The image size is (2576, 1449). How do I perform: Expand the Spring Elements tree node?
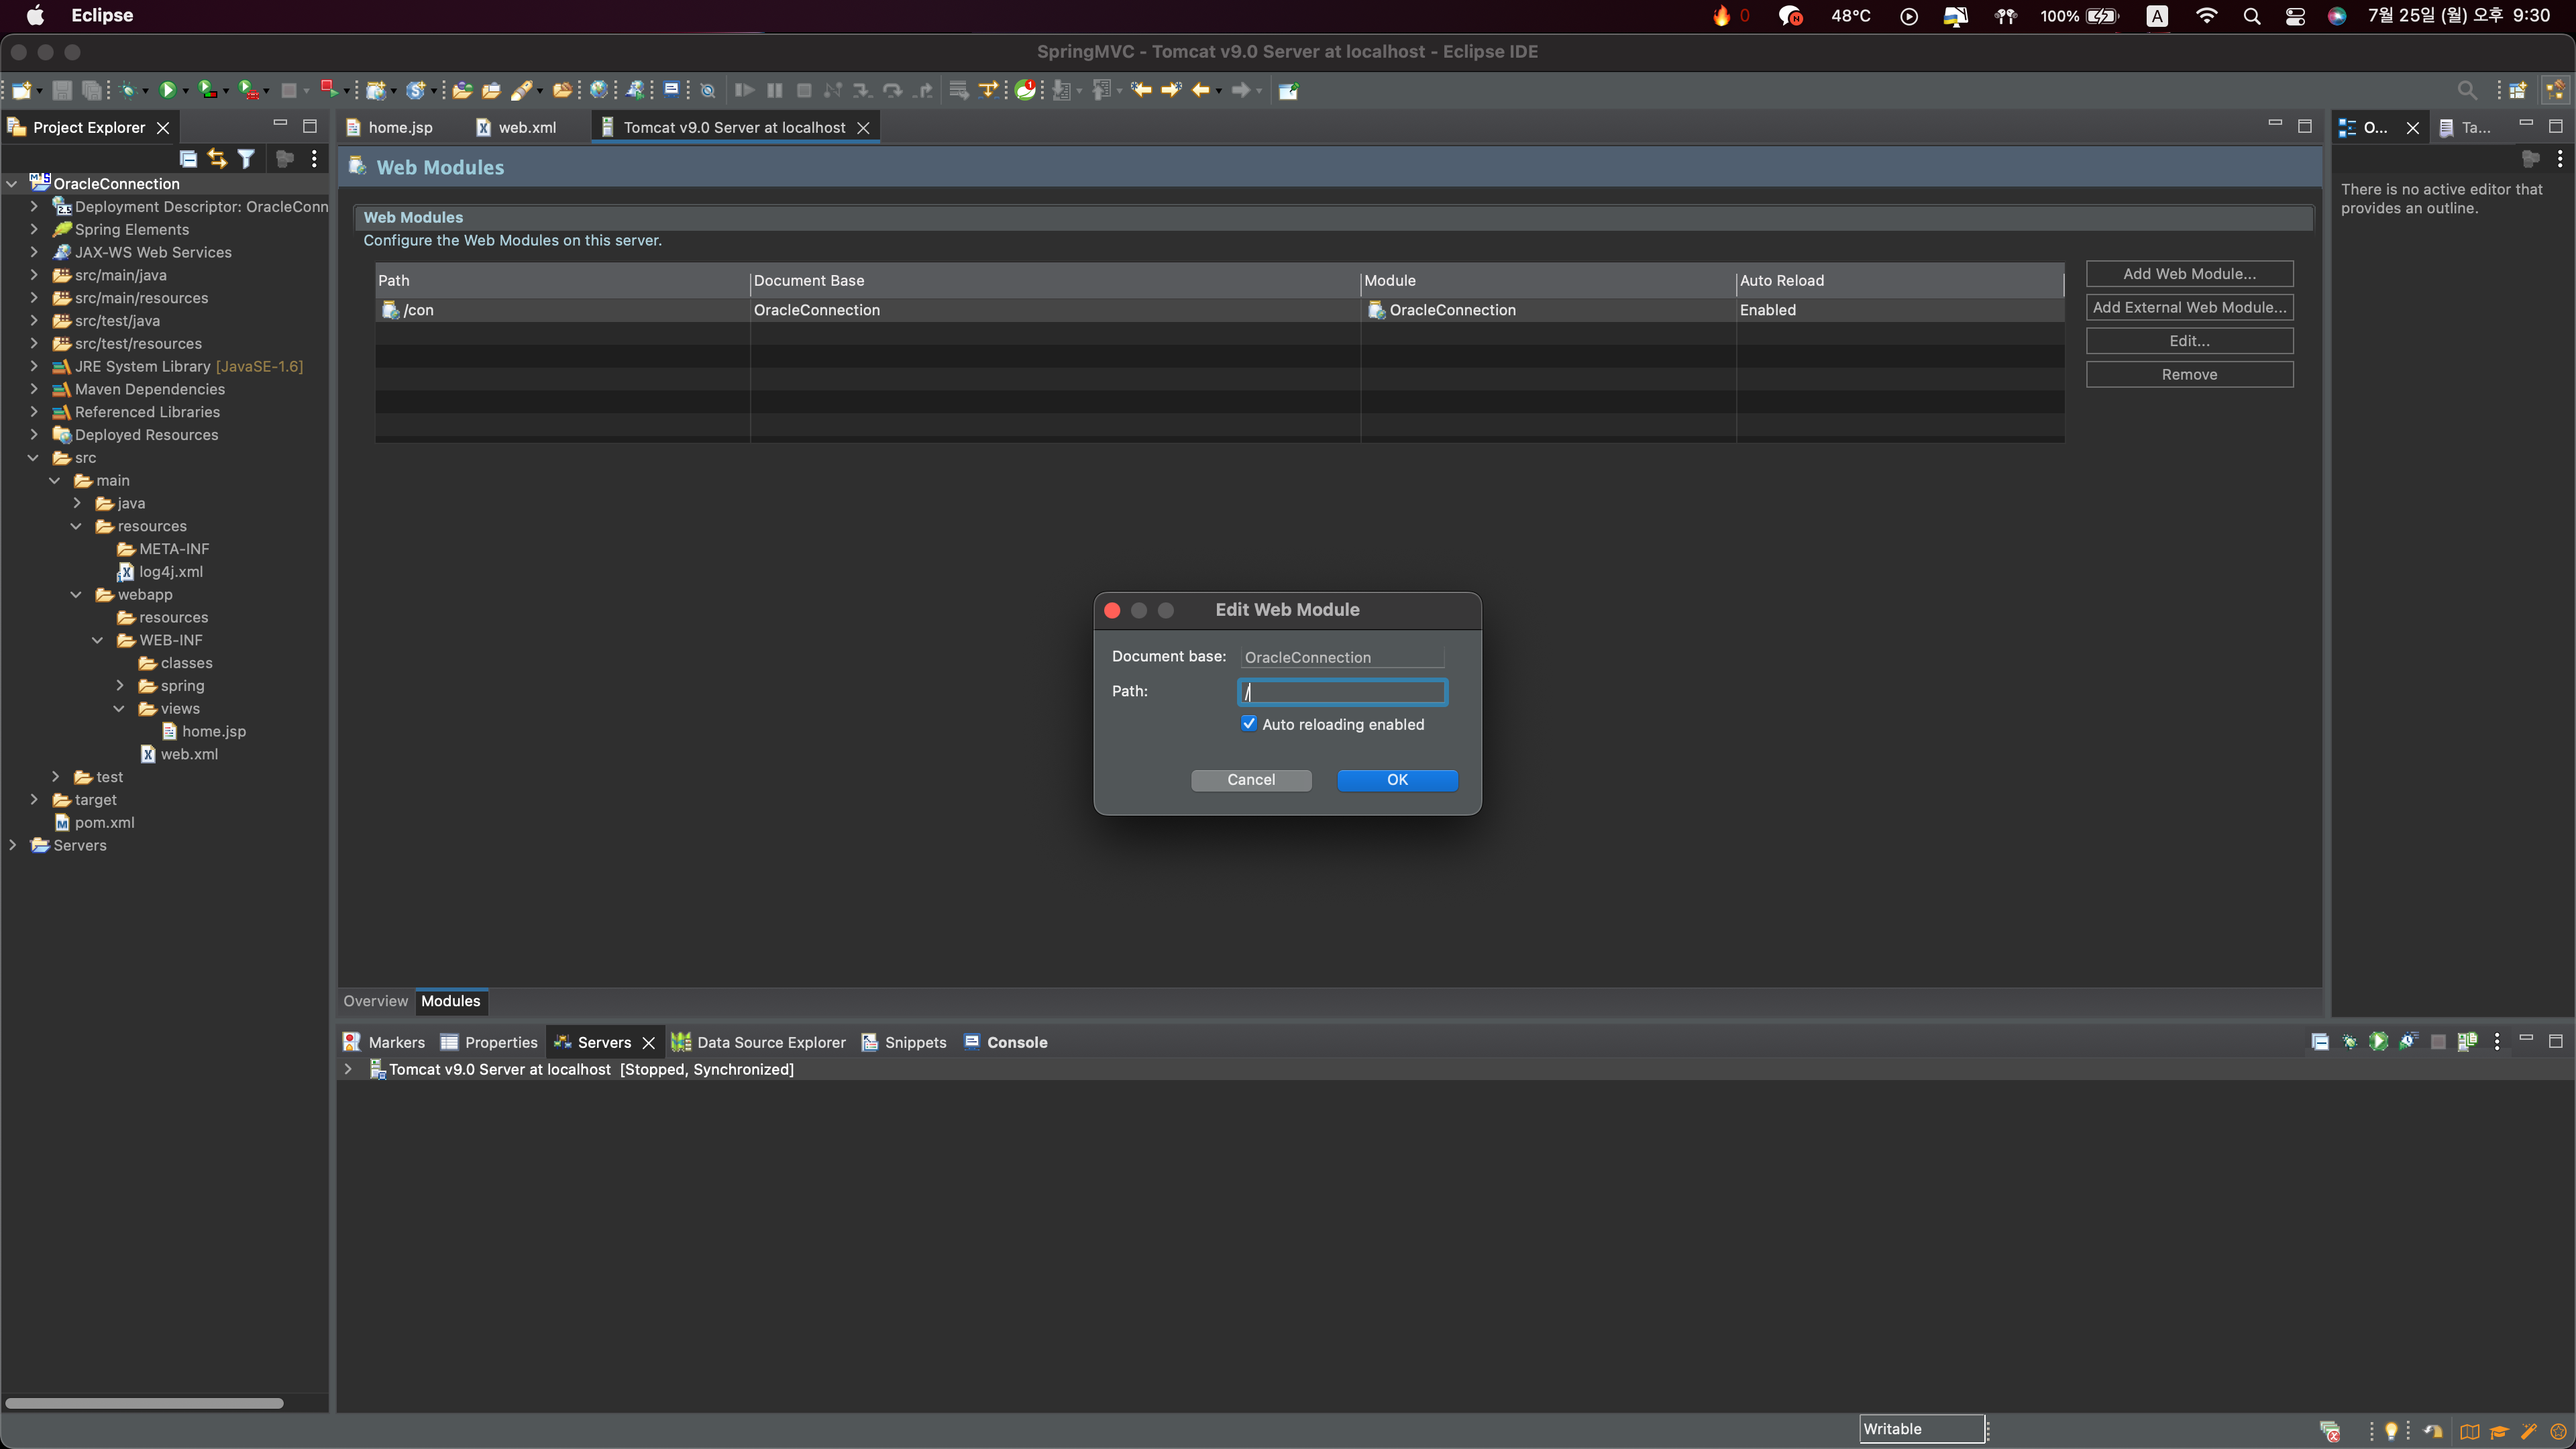[x=34, y=229]
